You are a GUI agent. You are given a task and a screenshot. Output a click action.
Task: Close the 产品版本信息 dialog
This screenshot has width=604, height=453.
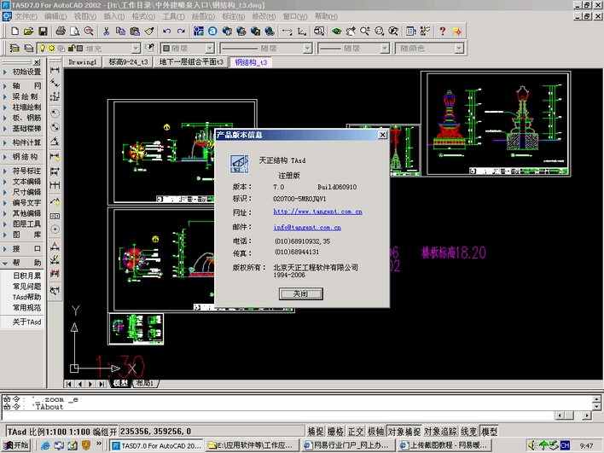[x=382, y=135]
